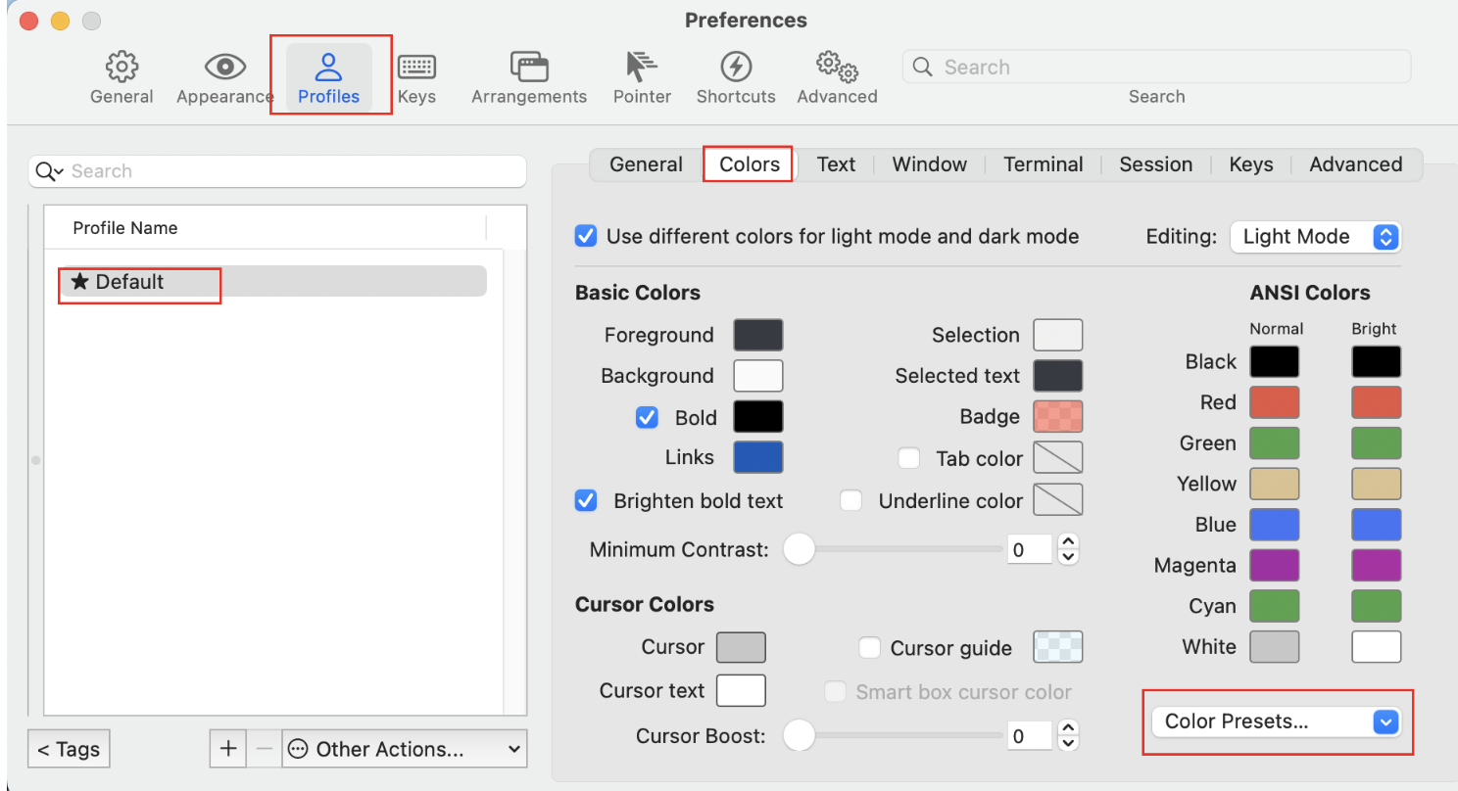The width and height of the screenshot is (1458, 791).
Task: Open the Shortcuts preferences pane
Action: tap(736, 77)
